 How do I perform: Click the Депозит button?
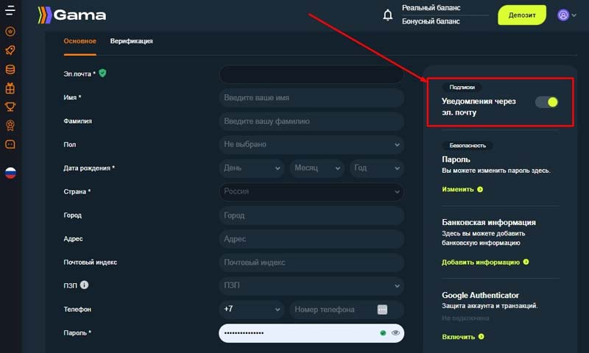[522, 15]
